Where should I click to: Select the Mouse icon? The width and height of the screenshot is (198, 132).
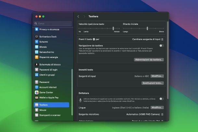[x=37, y=110]
